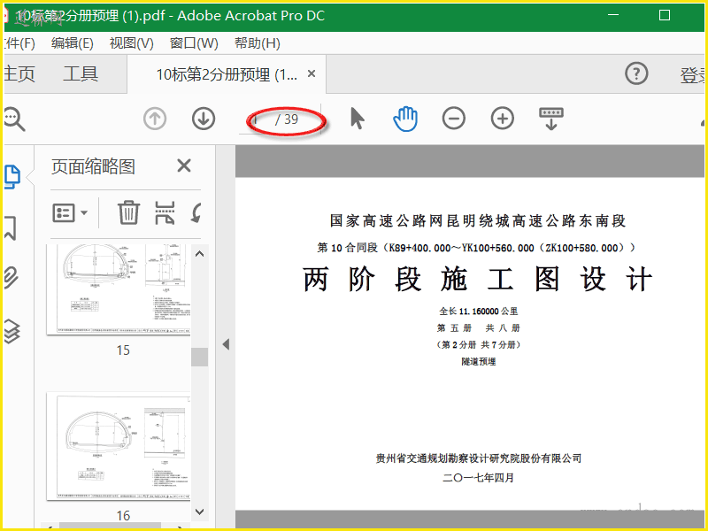Click the 登录 sign-in button
This screenshot has width=708, height=531.
tap(693, 75)
